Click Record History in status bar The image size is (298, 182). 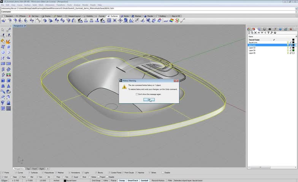click(158, 180)
